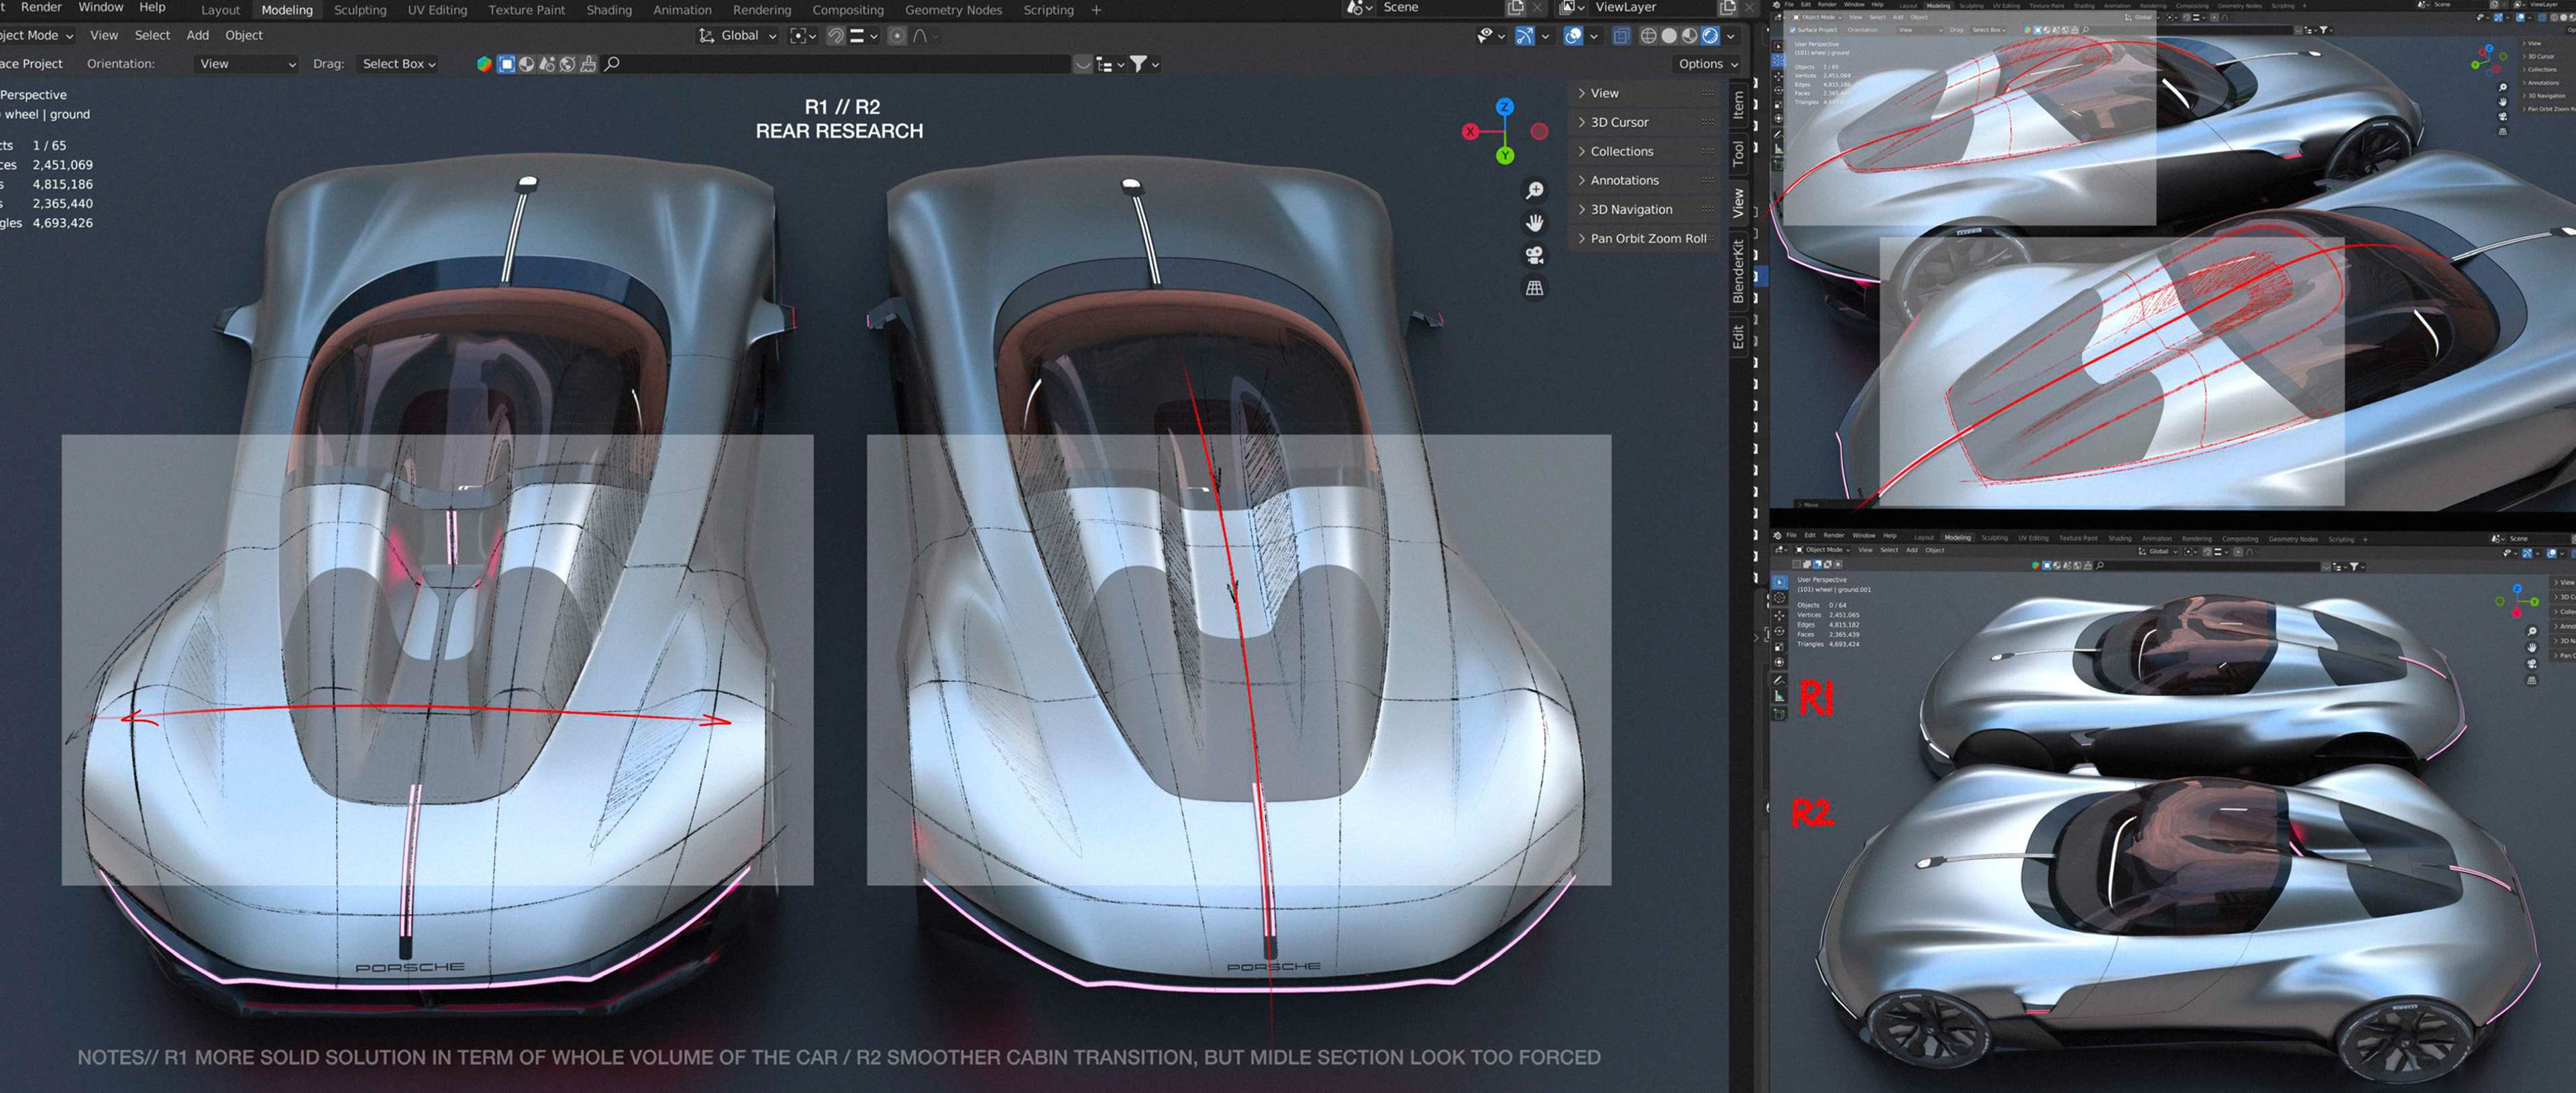Switch perspective/orthographic grid icon
2576x1093 pixels.
click(x=1534, y=288)
